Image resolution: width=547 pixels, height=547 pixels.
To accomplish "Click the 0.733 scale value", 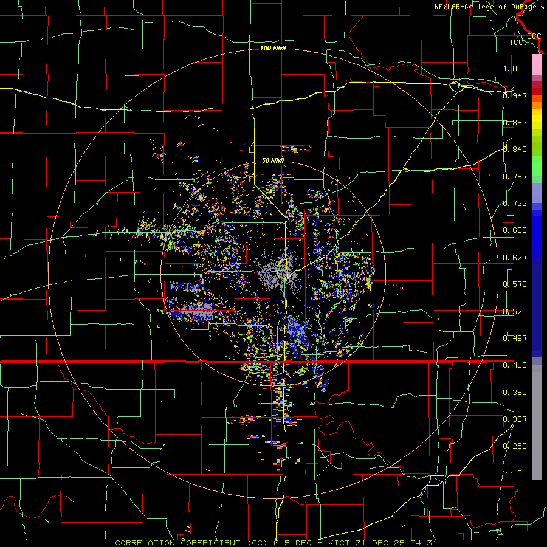I will 515,204.
